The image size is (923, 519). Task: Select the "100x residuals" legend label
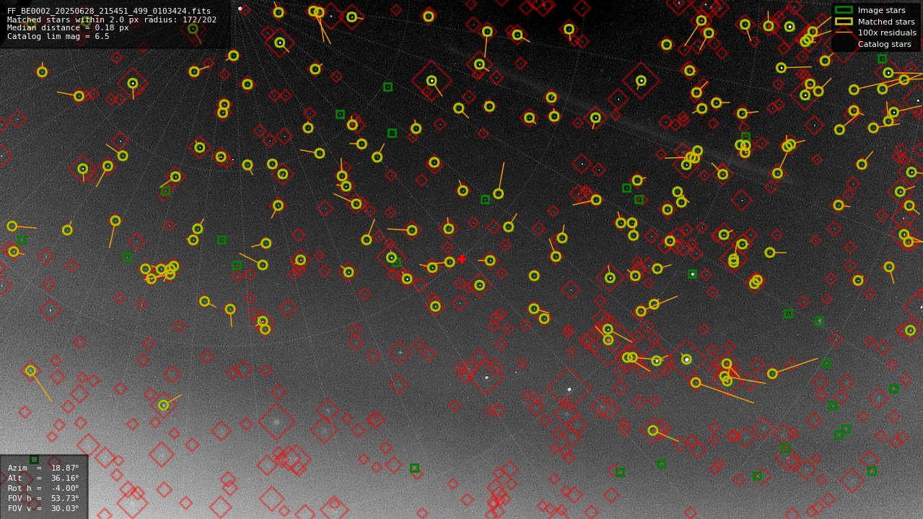tap(887, 33)
